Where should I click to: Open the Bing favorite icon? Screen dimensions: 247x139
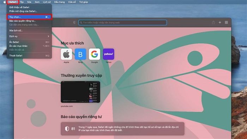[80, 54]
